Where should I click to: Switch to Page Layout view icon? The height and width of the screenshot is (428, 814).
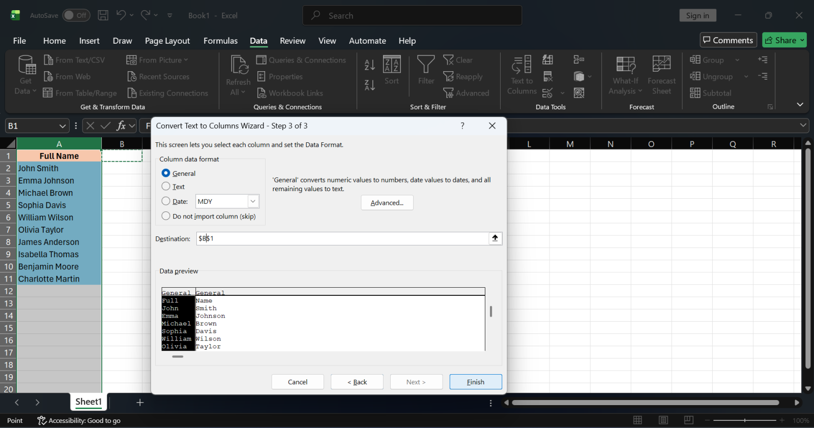coord(663,420)
